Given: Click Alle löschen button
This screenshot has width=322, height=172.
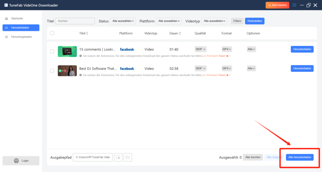Looking at the screenshot, I should pyautogui.click(x=253, y=157).
